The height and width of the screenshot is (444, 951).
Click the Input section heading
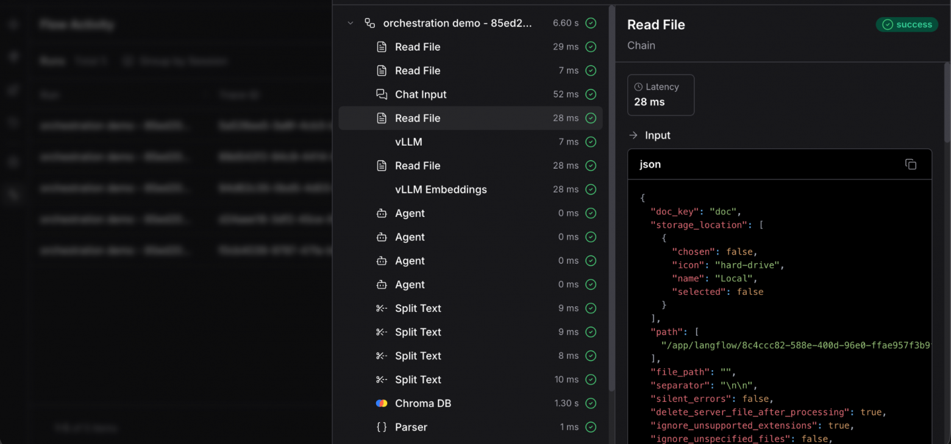658,135
